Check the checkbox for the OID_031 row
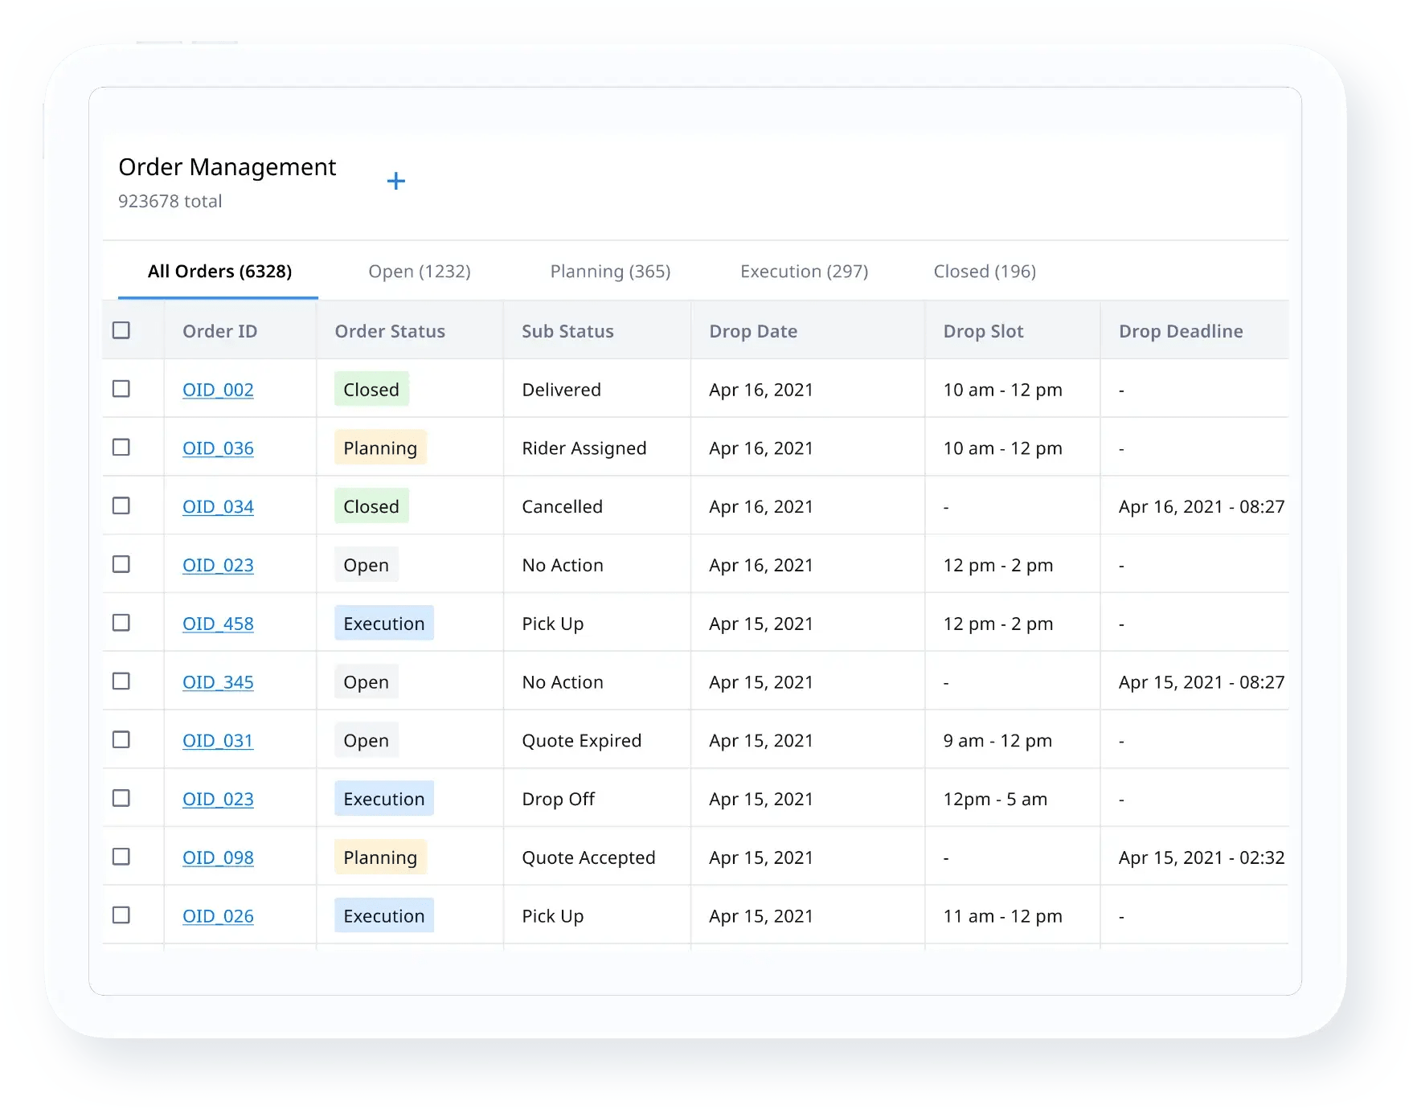Image resolution: width=1413 pixels, height=1109 pixels. tap(121, 739)
